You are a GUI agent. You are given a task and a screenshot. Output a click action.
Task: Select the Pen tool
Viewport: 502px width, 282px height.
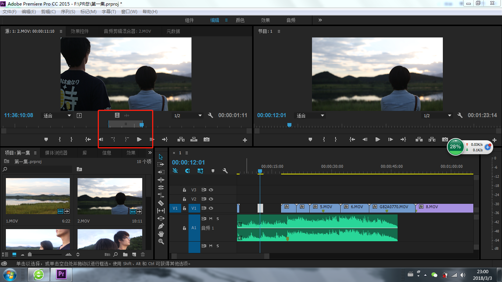click(161, 226)
